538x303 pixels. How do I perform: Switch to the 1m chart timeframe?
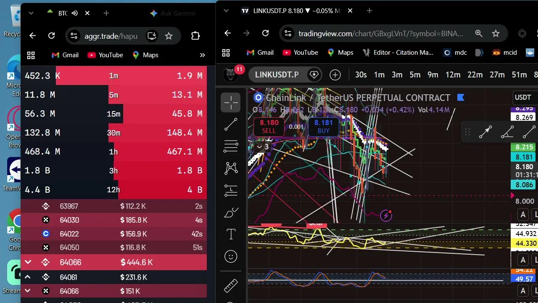pos(380,74)
